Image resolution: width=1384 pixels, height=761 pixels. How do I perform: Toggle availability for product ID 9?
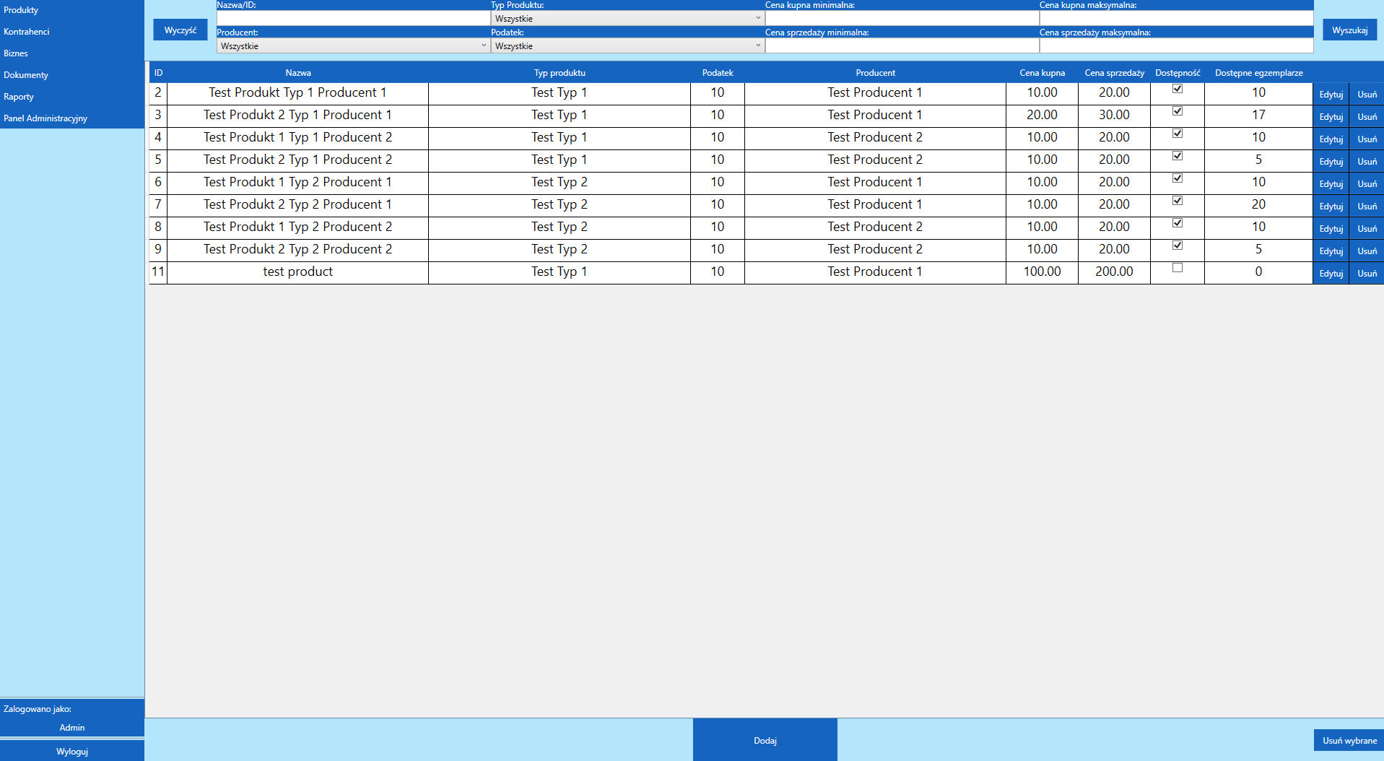pyautogui.click(x=1178, y=245)
